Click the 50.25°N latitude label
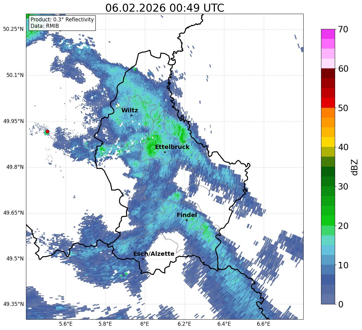Screen dimensions: 362x330 pos(13,29)
